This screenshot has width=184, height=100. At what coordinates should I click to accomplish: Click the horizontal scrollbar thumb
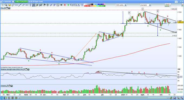click(157, 98)
